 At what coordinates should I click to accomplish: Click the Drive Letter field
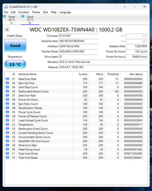(x=78, y=57)
